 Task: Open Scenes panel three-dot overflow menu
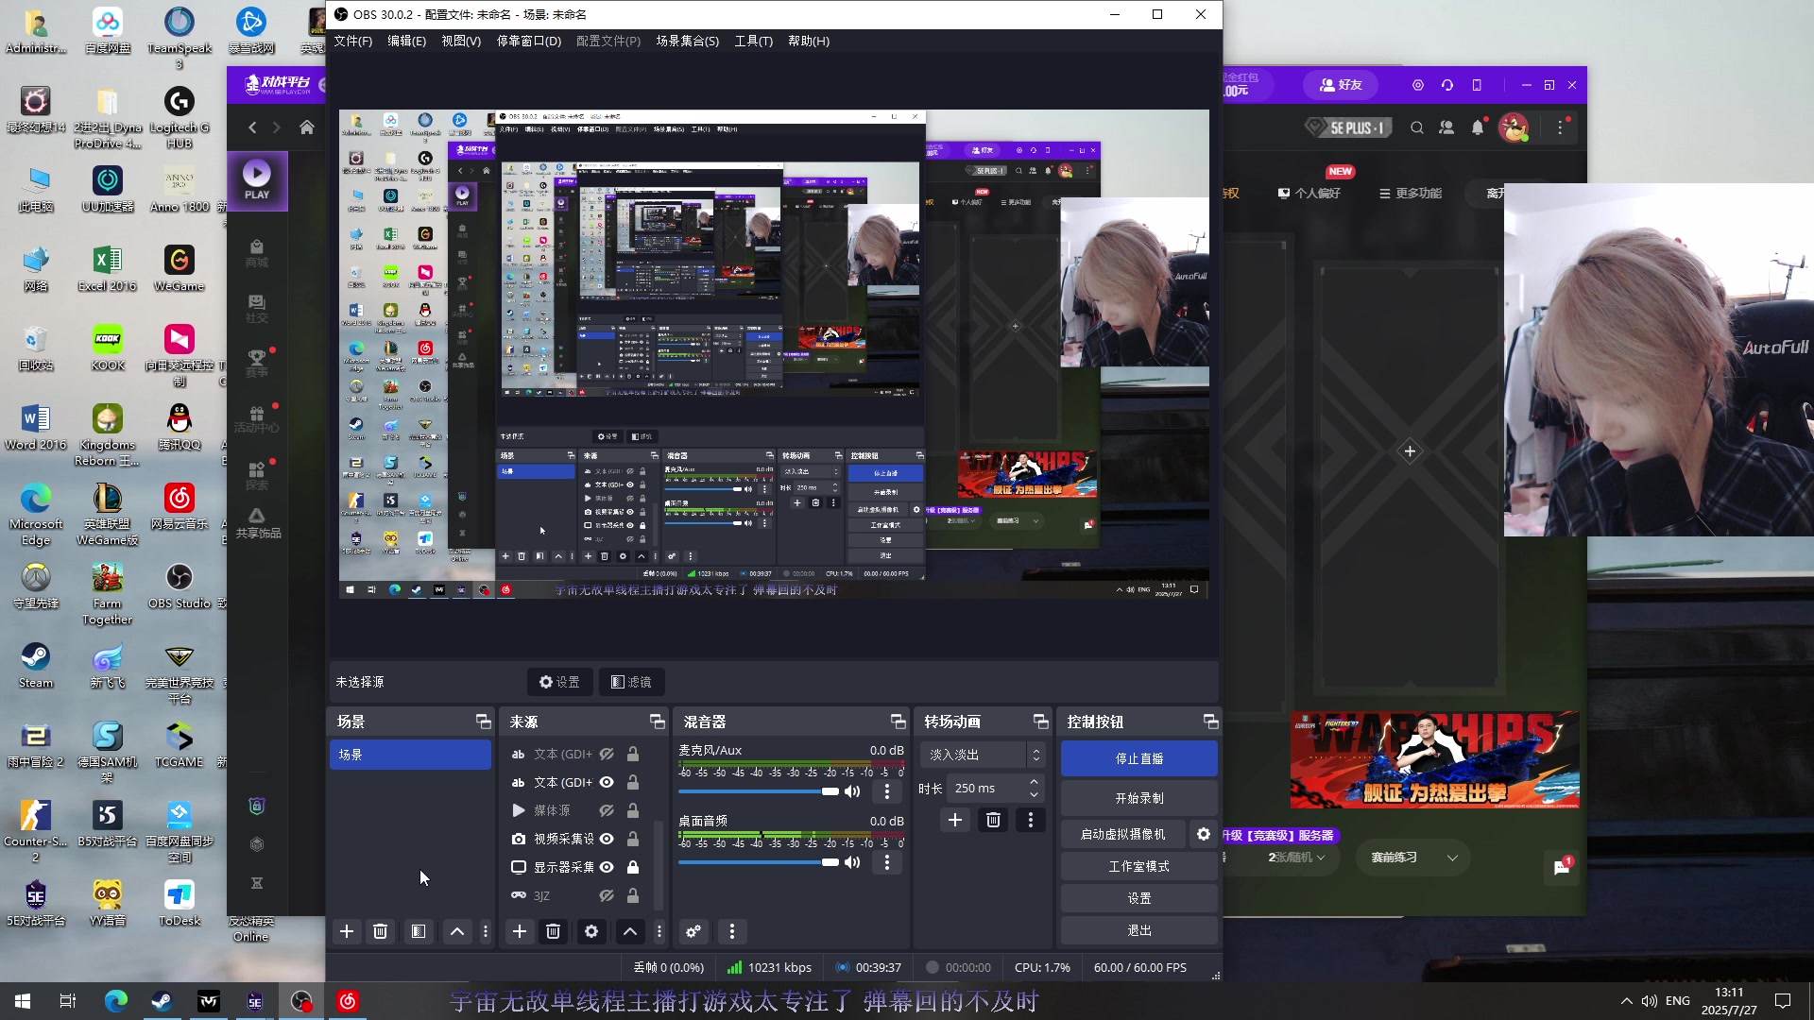(486, 931)
